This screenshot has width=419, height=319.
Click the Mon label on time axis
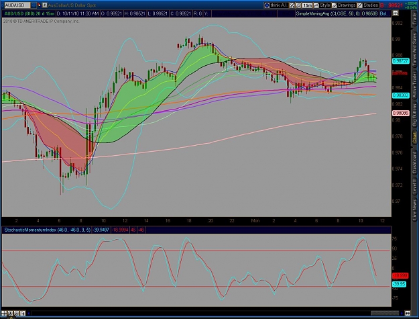[x=255, y=221]
